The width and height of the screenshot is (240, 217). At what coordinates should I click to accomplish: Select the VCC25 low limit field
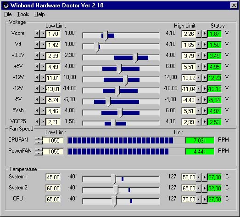tap(53, 122)
